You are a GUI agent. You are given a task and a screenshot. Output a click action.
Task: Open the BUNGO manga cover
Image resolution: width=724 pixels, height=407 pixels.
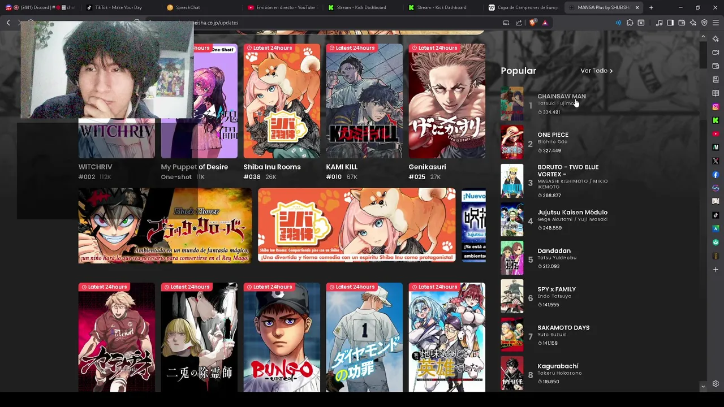[282, 337]
